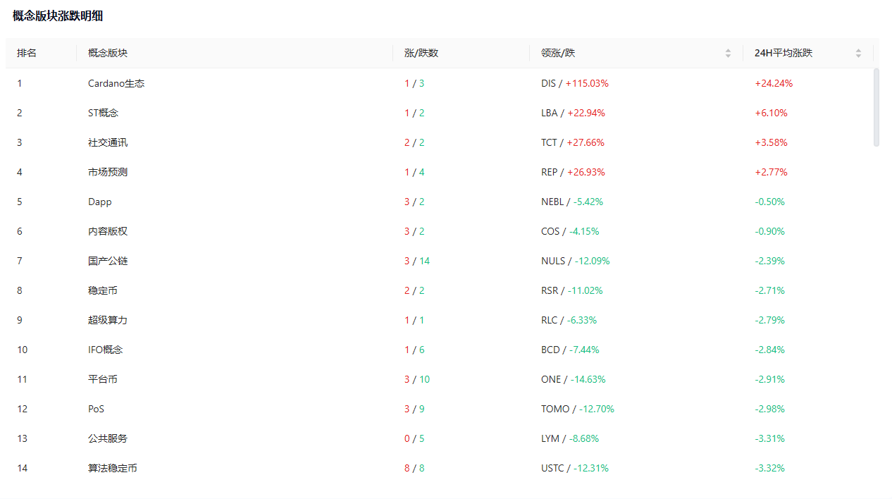Click the PoS sector row
Image resolution: width=892 pixels, height=499 pixels.
pos(96,409)
